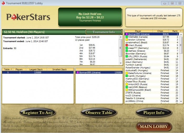This screenshot has height=133, width=184.
Task: Click the purple tag next to Borman999 in player list
Action: pos(127,34)
